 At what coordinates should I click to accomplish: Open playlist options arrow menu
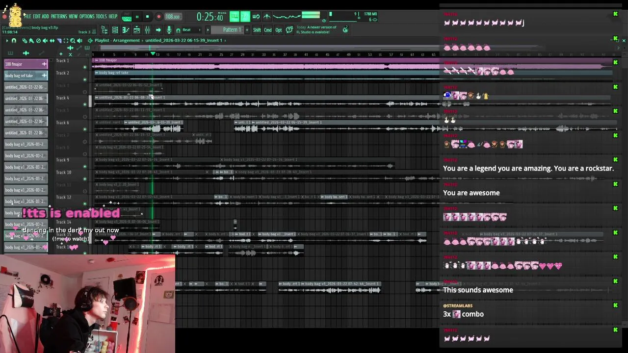7,41
